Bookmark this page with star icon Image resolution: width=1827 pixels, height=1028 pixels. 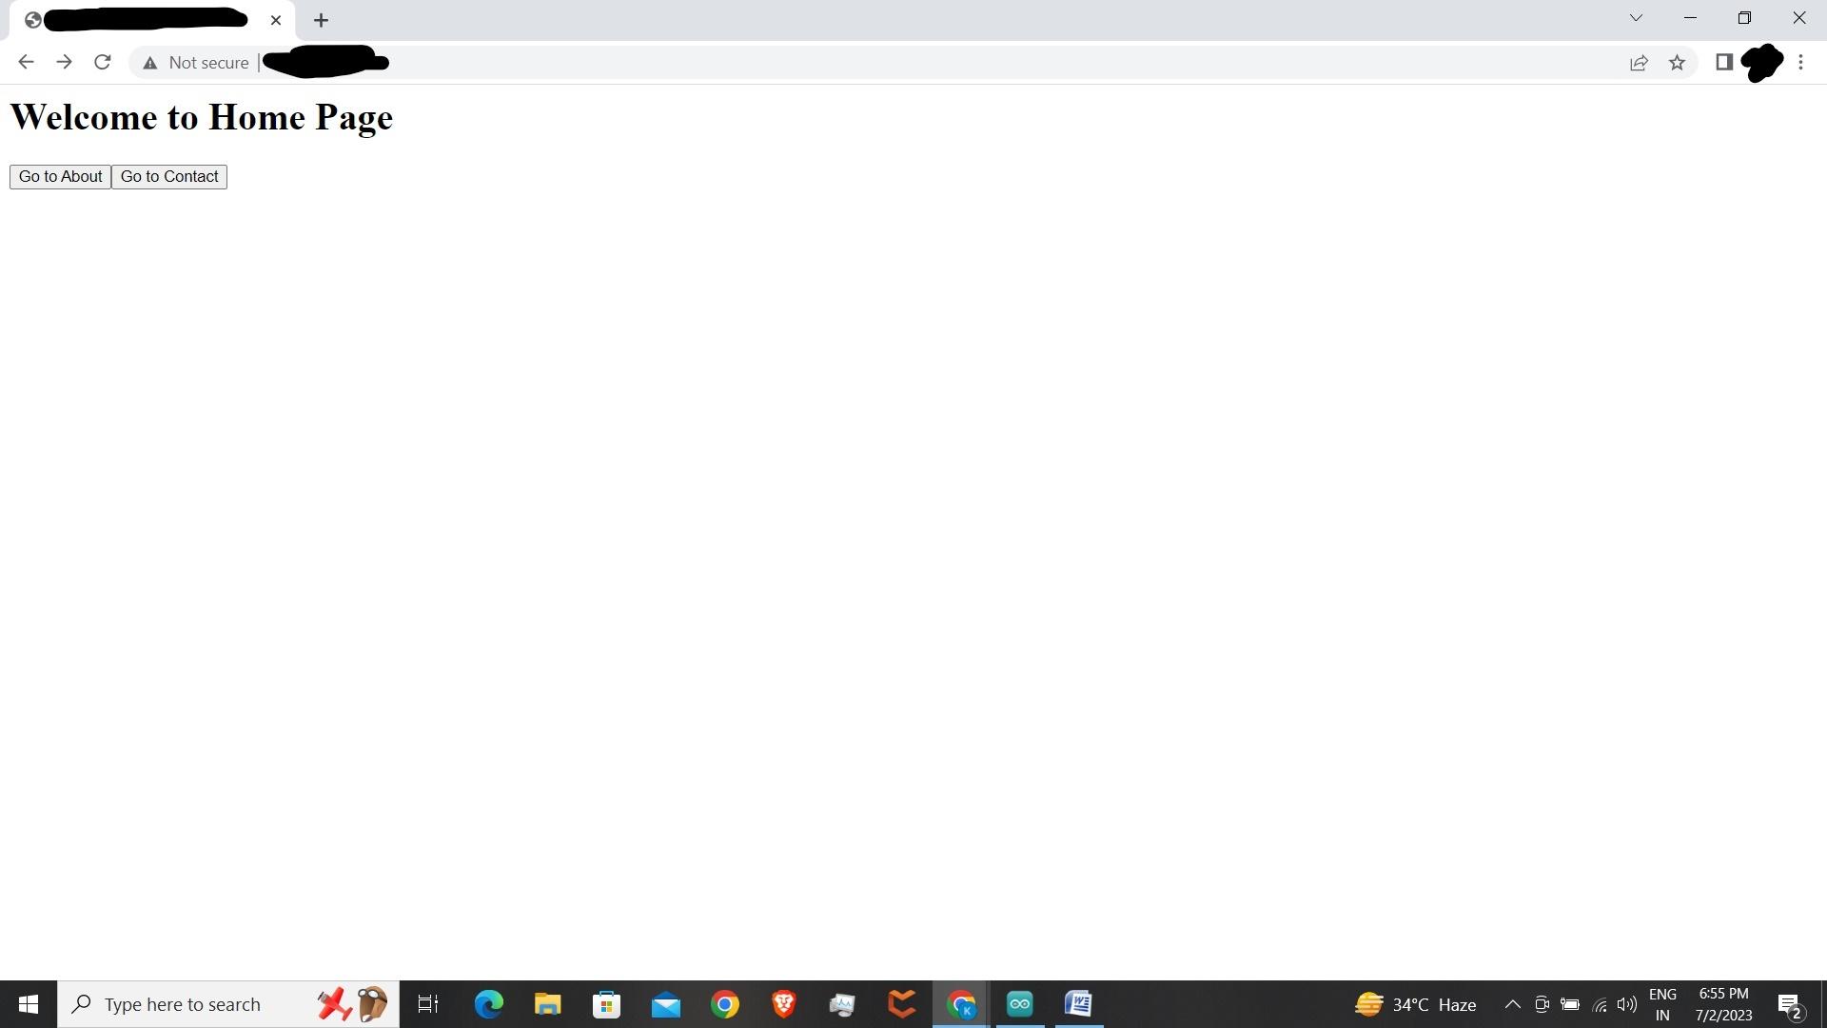(1677, 63)
